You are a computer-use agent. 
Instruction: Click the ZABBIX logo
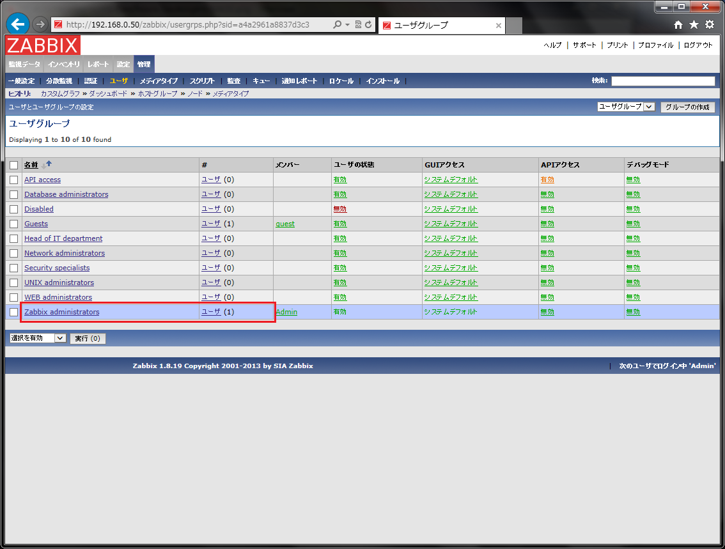(x=43, y=45)
